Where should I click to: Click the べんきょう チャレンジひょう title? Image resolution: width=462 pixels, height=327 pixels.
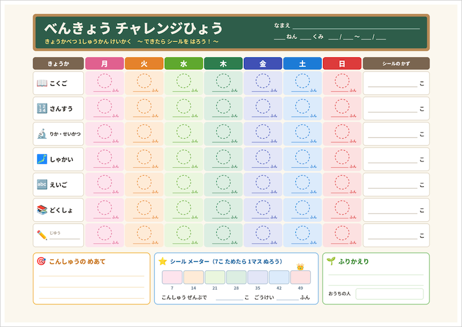134,28
